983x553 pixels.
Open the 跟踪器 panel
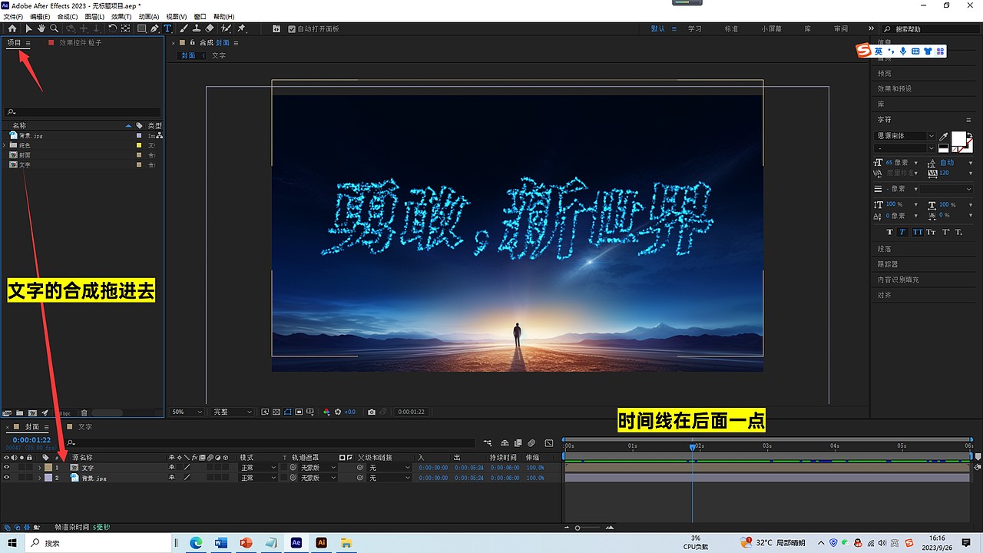pyautogui.click(x=889, y=263)
